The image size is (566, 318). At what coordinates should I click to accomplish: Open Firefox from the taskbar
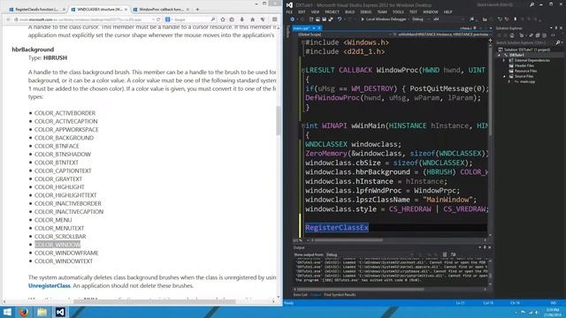pyautogui.click(x=24, y=312)
